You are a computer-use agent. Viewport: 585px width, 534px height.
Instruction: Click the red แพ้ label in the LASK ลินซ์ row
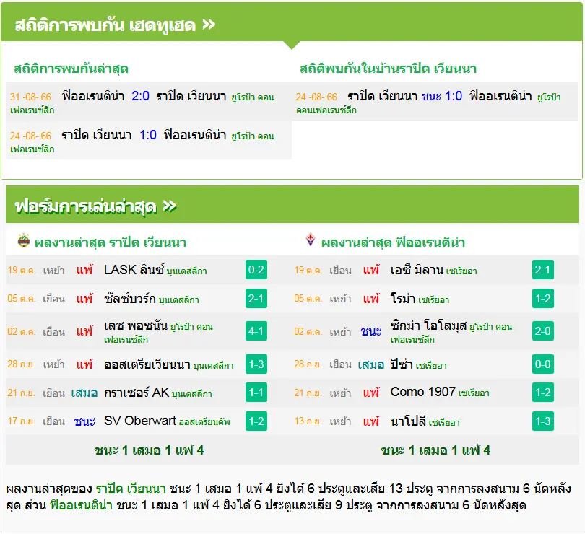pos(84,270)
